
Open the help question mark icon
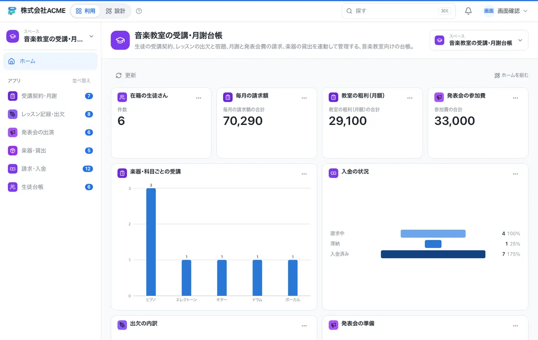pyautogui.click(x=139, y=11)
